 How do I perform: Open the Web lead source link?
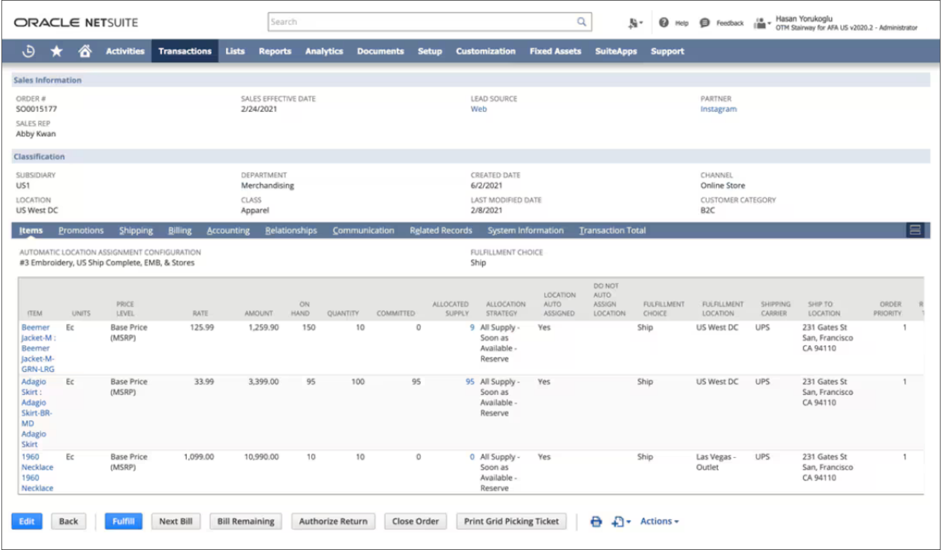pyautogui.click(x=479, y=109)
